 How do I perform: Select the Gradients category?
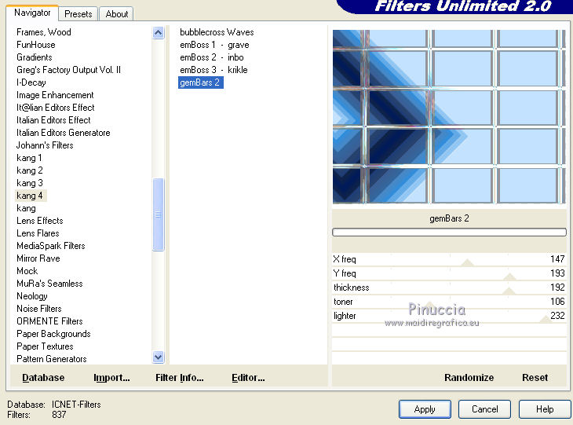pos(35,57)
